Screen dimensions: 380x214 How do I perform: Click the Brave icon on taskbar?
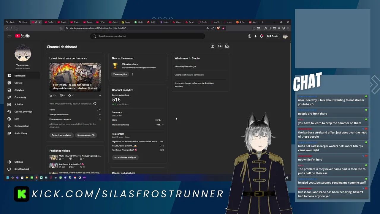pos(37,178)
